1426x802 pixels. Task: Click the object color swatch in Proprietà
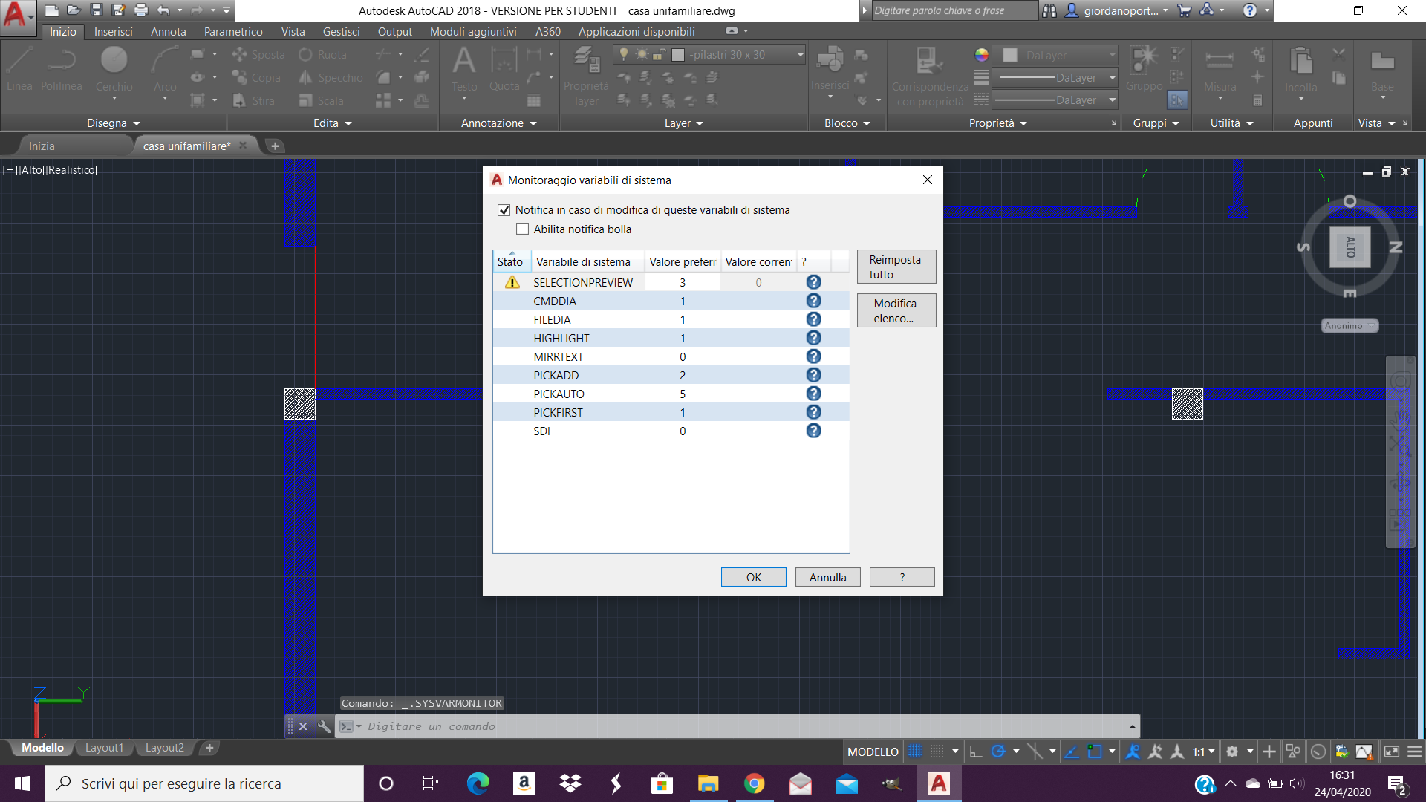[x=1009, y=55]
